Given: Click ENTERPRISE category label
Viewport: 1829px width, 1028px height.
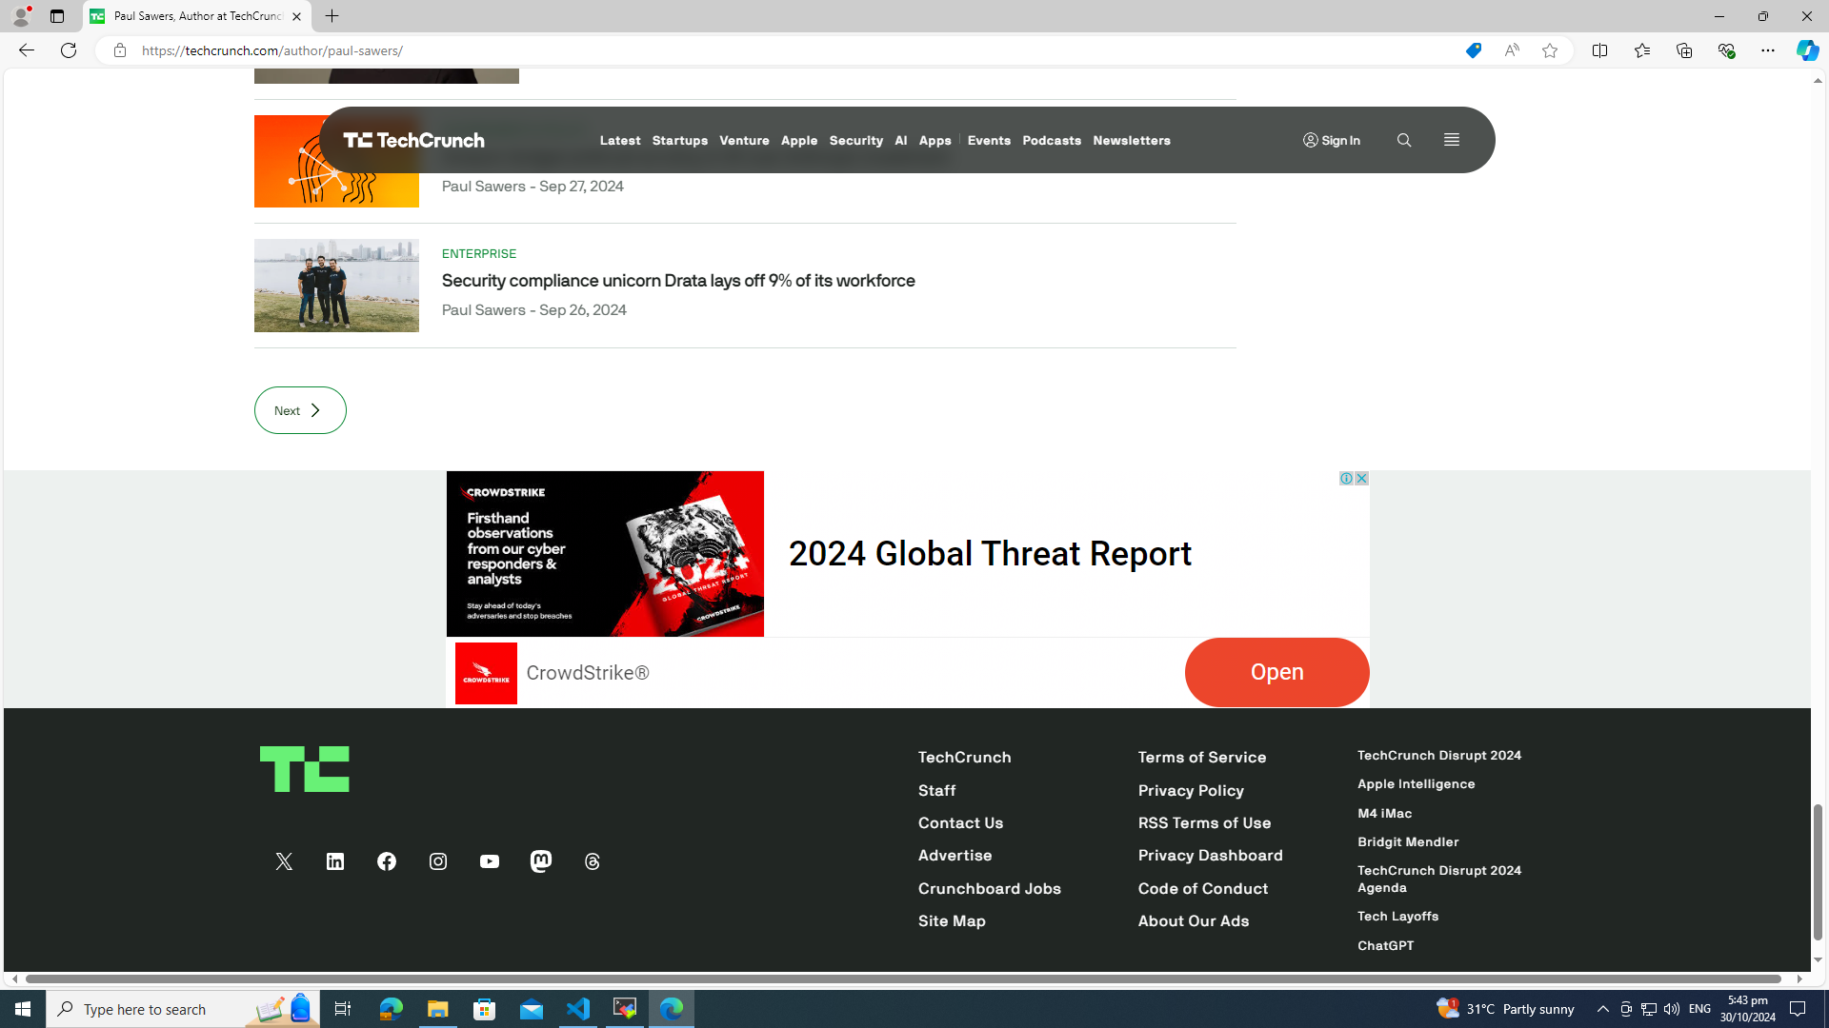Looking at the screenshot, I should [479, 254].
